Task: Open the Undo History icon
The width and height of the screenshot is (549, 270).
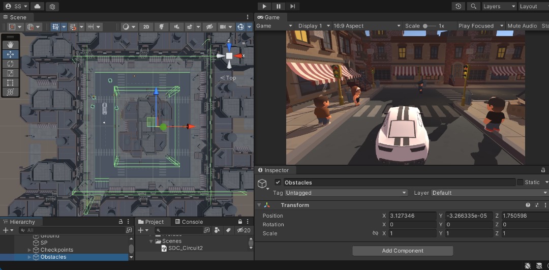Action: pyautogui.click(x=459, y=6)
